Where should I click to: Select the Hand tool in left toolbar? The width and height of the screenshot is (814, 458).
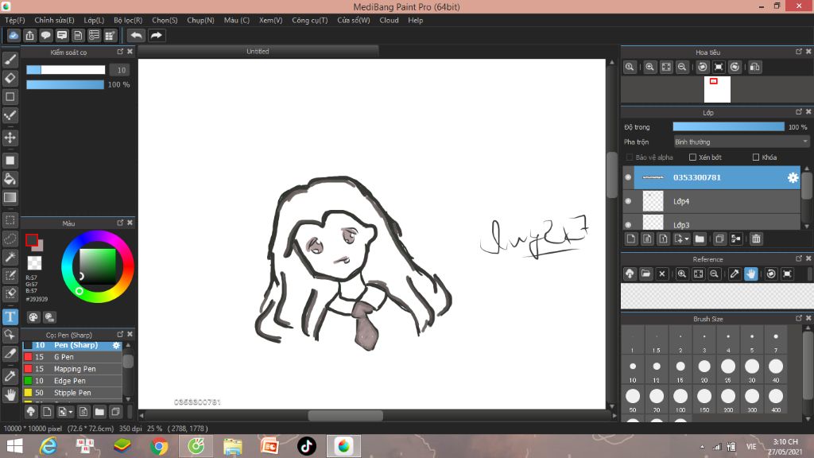[10, 395]
